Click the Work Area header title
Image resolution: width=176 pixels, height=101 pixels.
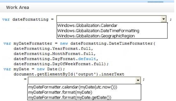(18, 7)
